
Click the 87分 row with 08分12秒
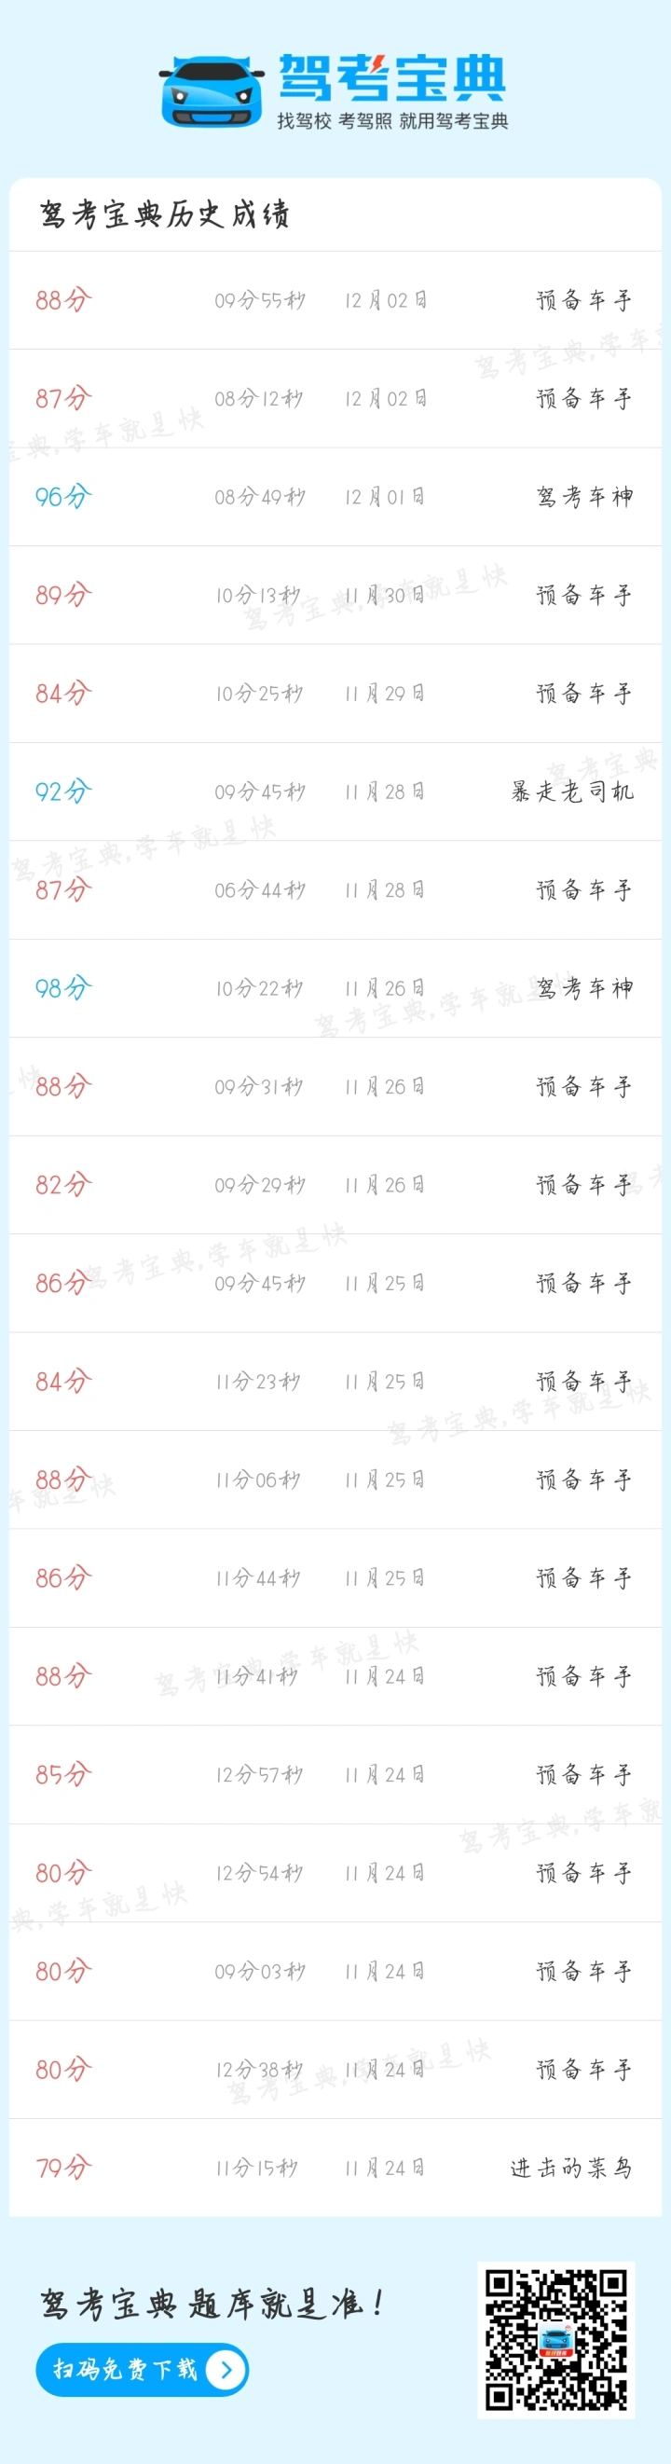335,398
